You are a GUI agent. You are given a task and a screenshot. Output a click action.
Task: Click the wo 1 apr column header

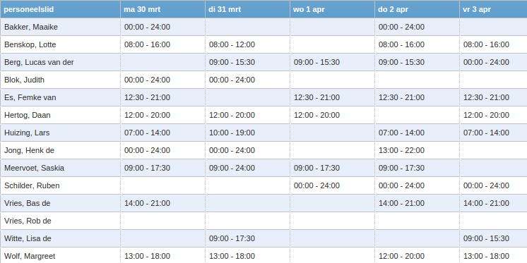pyautogui.click(x=333, y=9)
